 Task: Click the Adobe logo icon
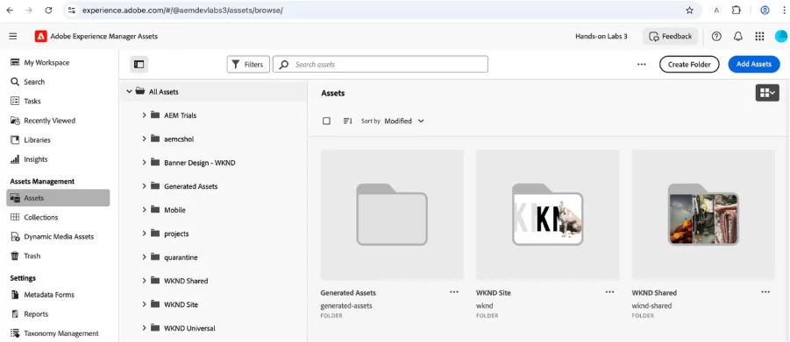pyautogui.click(x=41, y=36)
